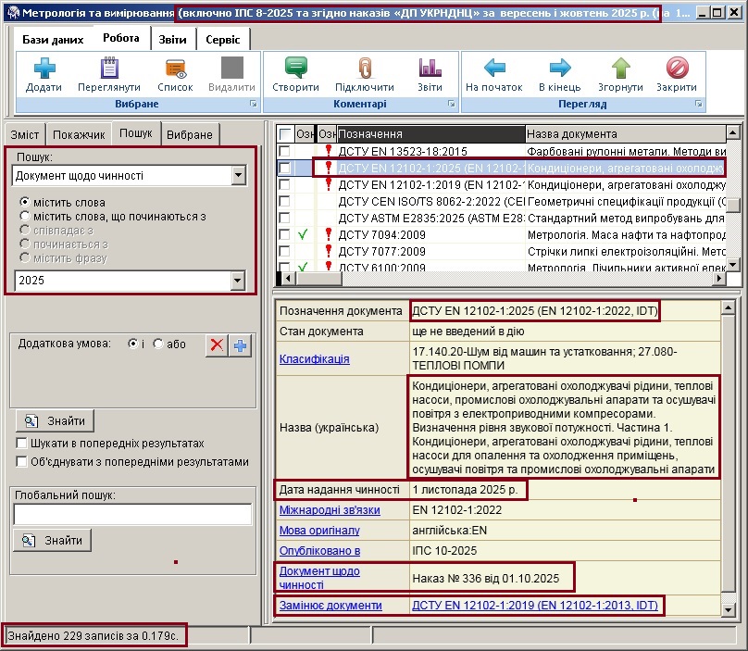Check 'Об'єднувати з попередніми результатами' option

click(22, 461)
